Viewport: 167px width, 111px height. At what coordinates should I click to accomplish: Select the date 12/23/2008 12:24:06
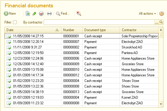pyautogui.click(x=28, y=58)
